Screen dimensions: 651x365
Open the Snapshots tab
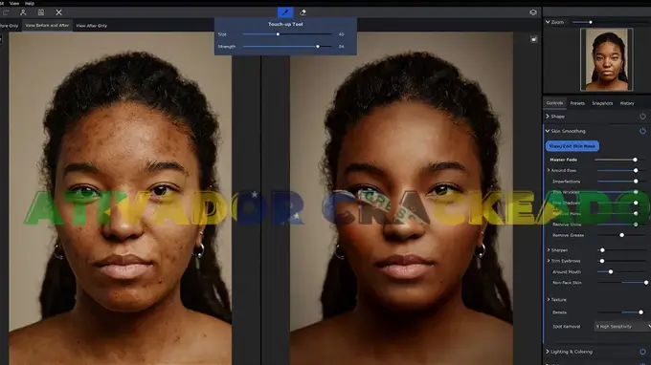(x=602, y=103)
